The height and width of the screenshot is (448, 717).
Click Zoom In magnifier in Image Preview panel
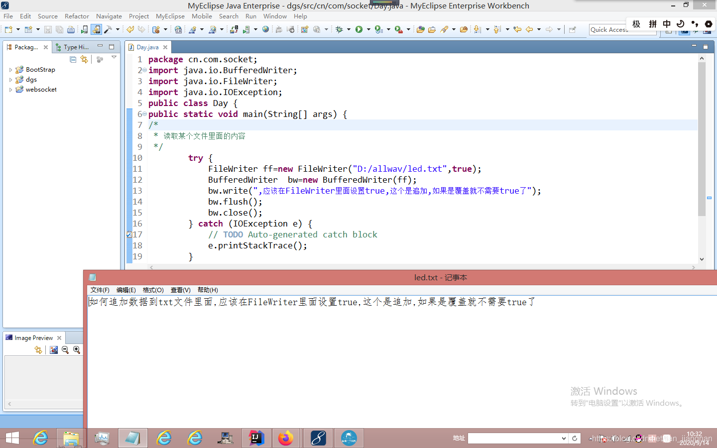(x=76, y=350)
